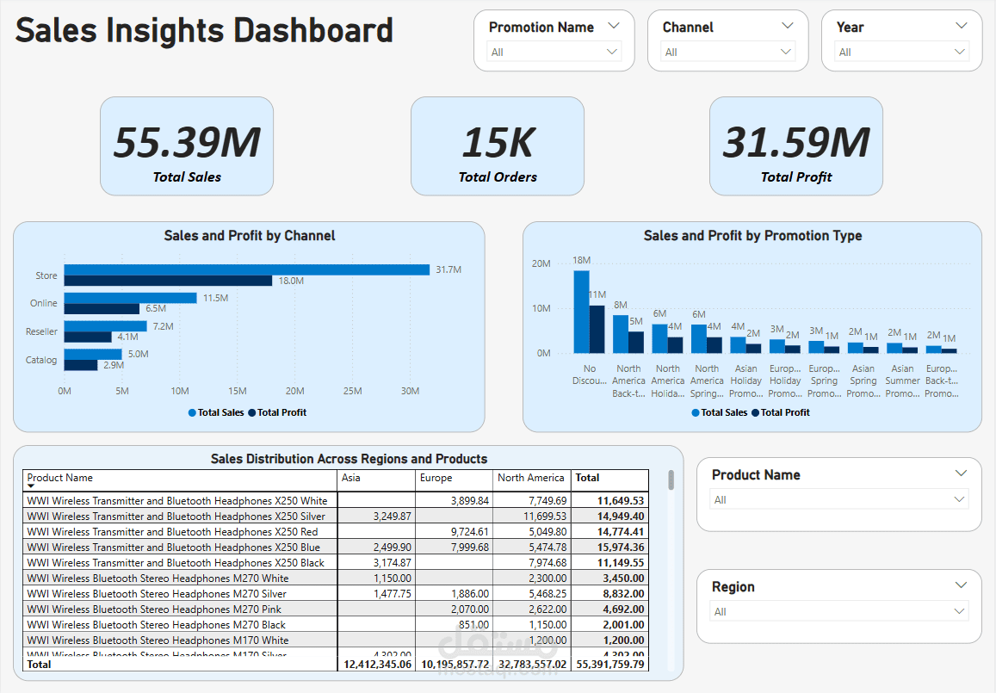Expand the Year 'All' dropdown
Image resolution: width=996 pixels, height=693 pixels.
[x=902, y=53]
